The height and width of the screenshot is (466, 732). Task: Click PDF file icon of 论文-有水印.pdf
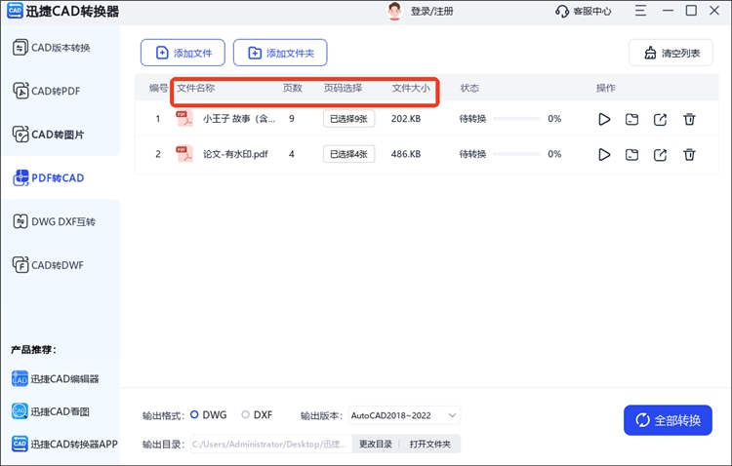[x=184, y=154]
